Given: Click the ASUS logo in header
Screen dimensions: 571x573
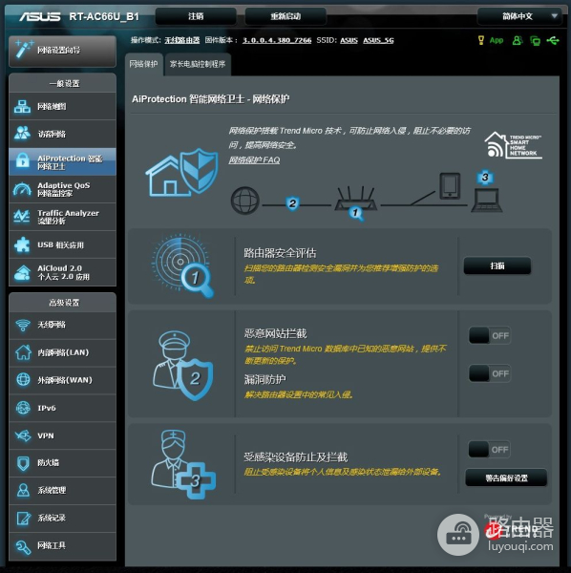Looking at the screenshot, I should (x=40, y=16).
